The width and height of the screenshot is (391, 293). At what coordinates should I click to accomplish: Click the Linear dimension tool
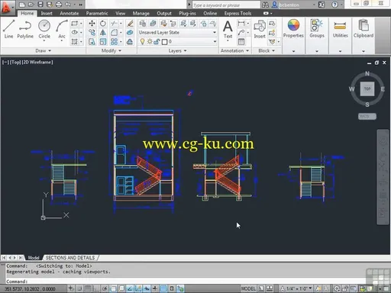(x=241, y=24)
